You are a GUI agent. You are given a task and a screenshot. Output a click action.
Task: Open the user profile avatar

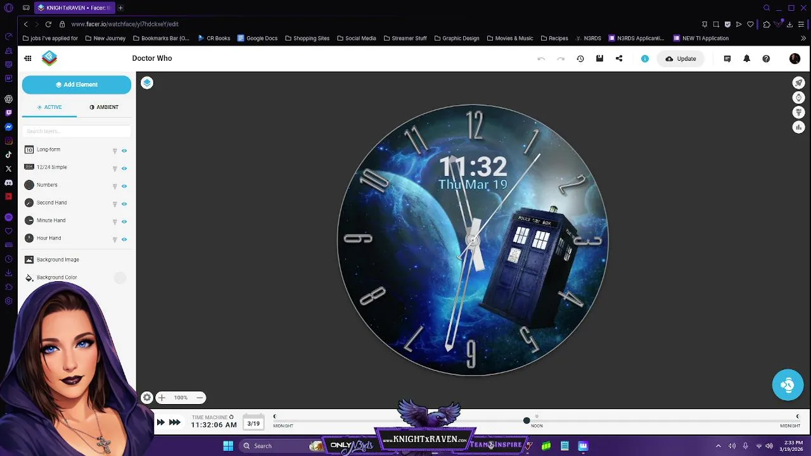[795, 59]
